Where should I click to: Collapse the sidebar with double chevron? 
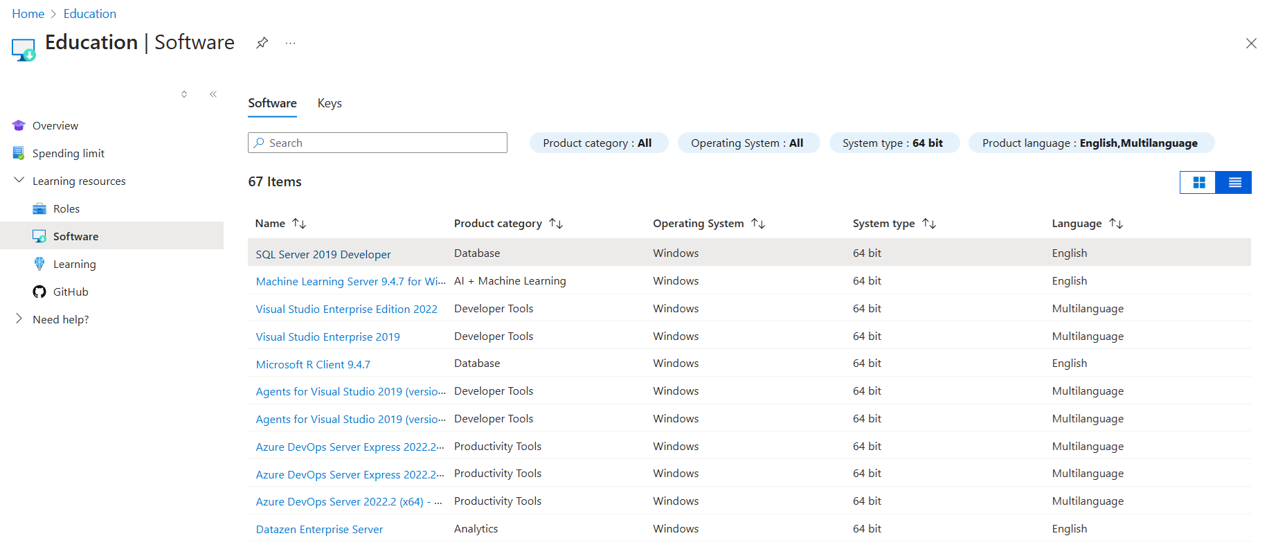coord(213,94)
